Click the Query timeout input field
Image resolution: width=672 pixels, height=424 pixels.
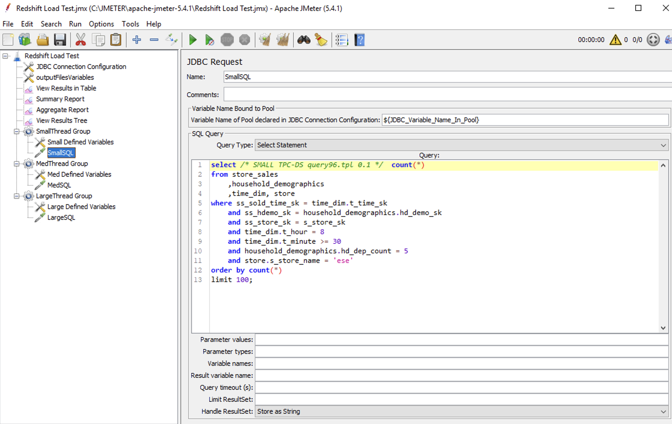[x=461, y=387]
